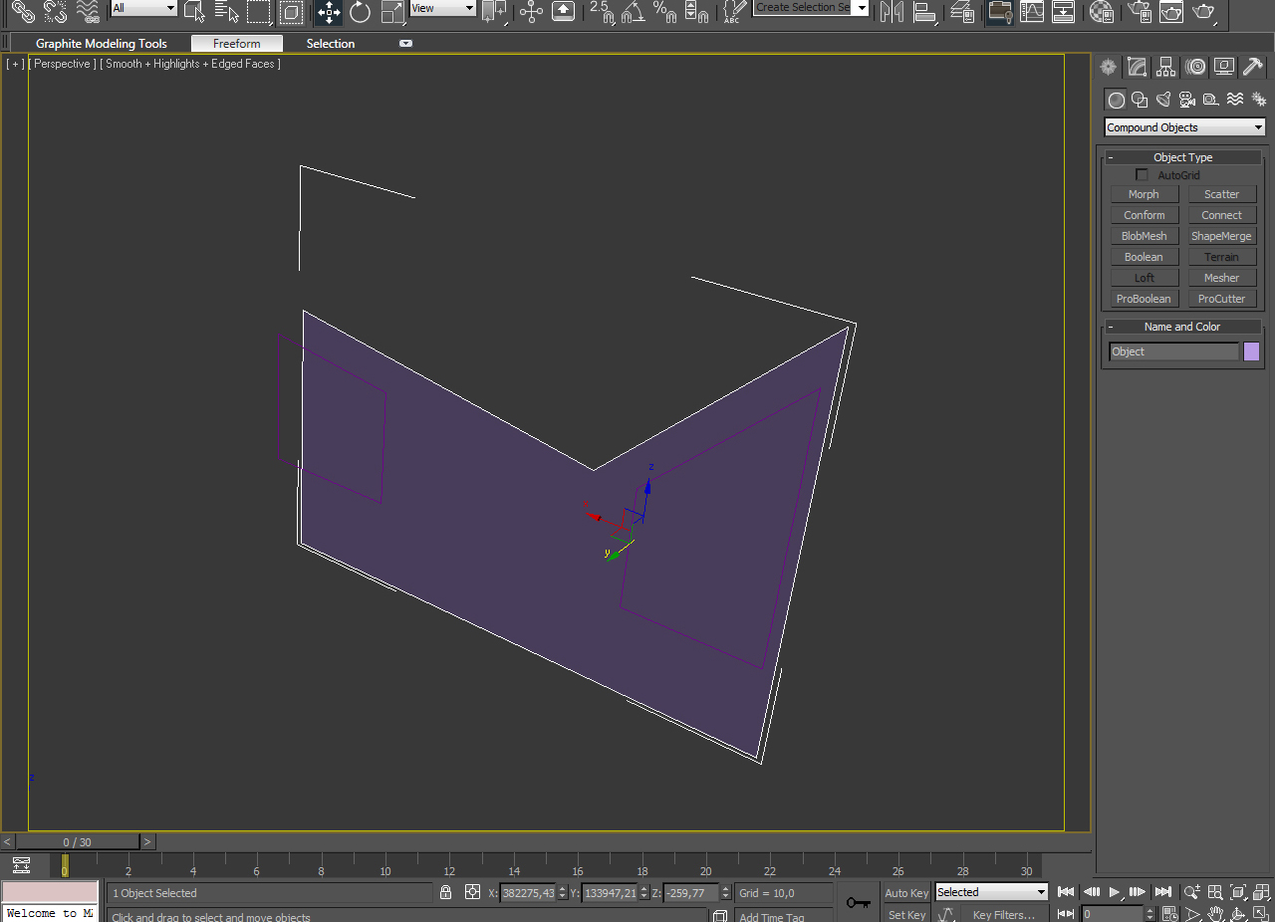The width and height of the screenshot is (1275, 922).
Task: Select the Move transform tool
Action: coord(329,12)
